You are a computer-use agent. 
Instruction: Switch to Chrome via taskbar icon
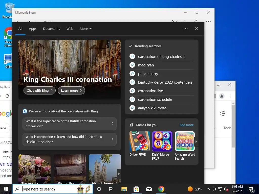click(161, 189)
